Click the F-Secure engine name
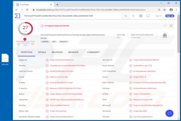This screenshot has height=121, width=181. (23, 88)
